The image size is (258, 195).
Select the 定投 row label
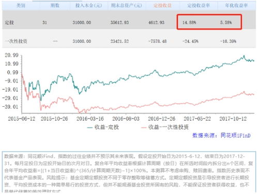(x=9, y=23)
